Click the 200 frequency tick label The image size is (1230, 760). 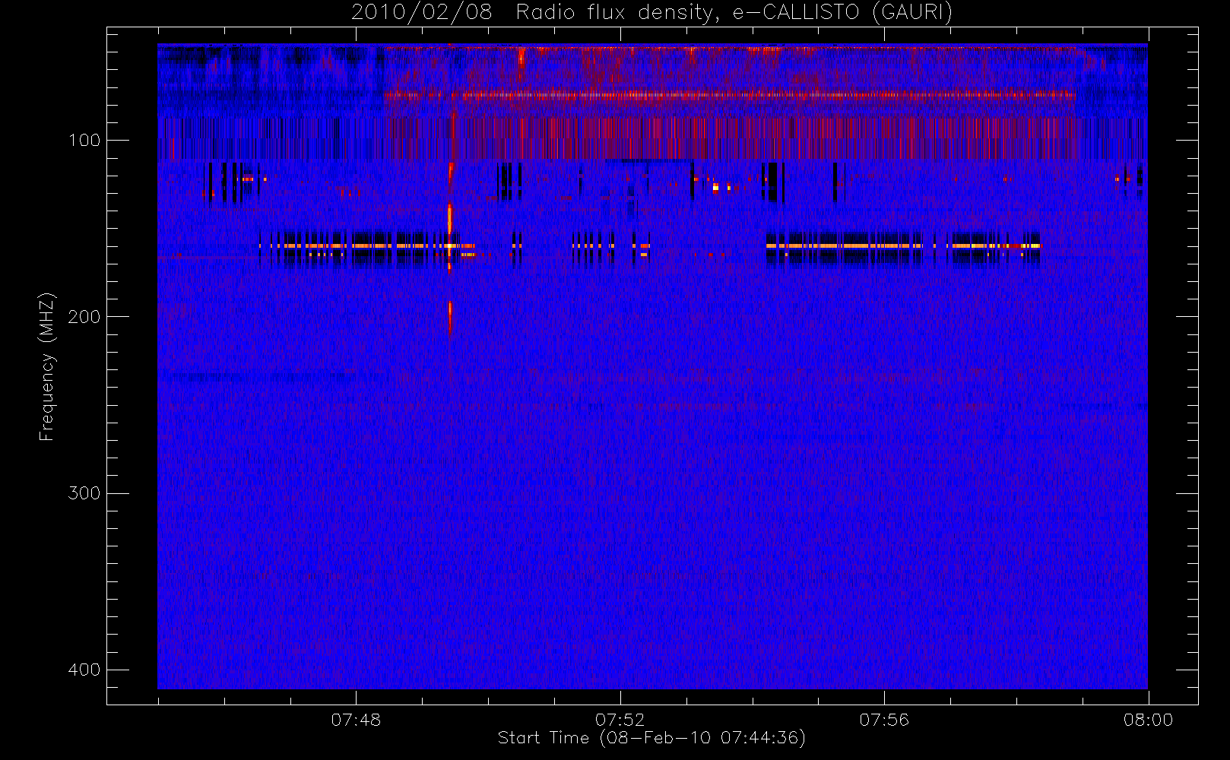[x=84, y=317]
